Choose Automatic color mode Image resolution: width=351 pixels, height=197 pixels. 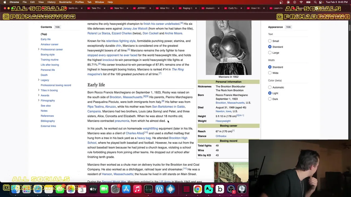click(x=270, y=87)
